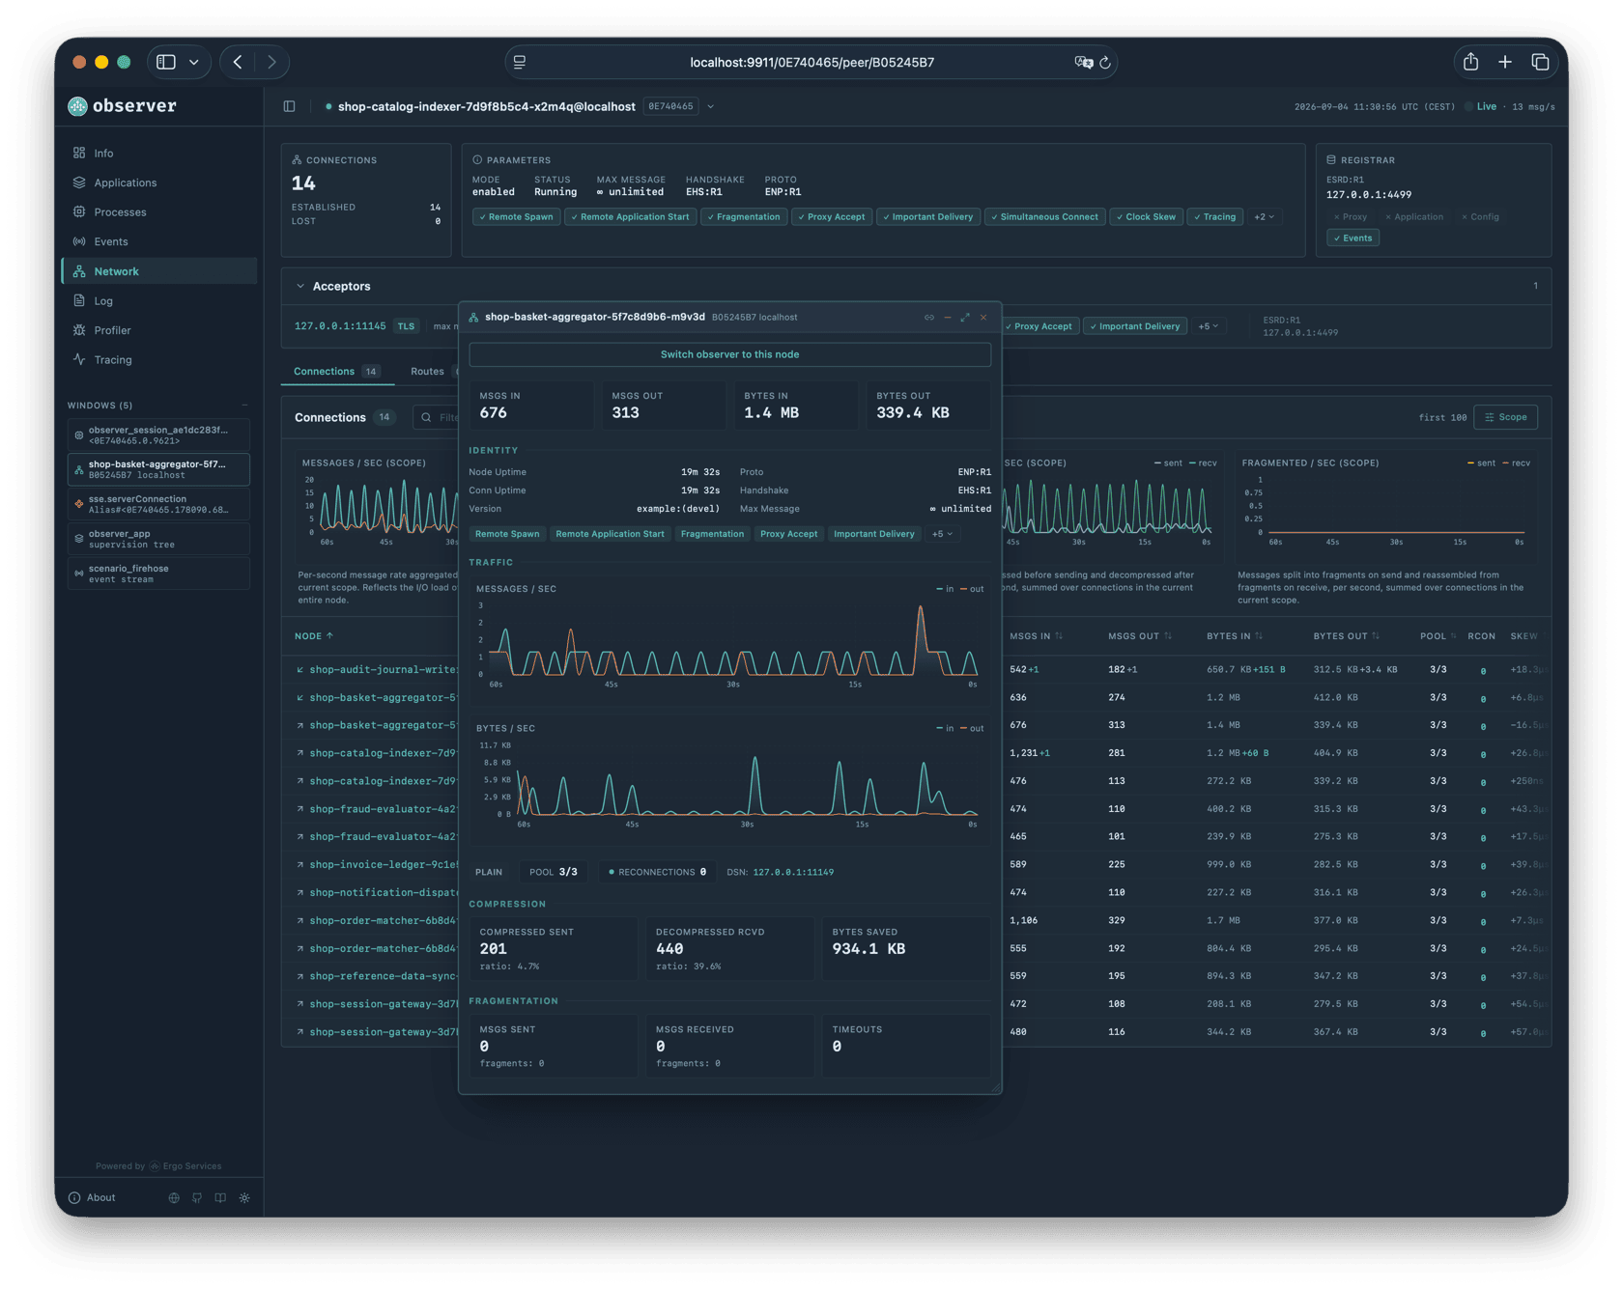The width and height of the screenshot is (1623, 1289).
Task: Expand the +5 flags in the Acceptors row
Action: [x=1208, y=326]
